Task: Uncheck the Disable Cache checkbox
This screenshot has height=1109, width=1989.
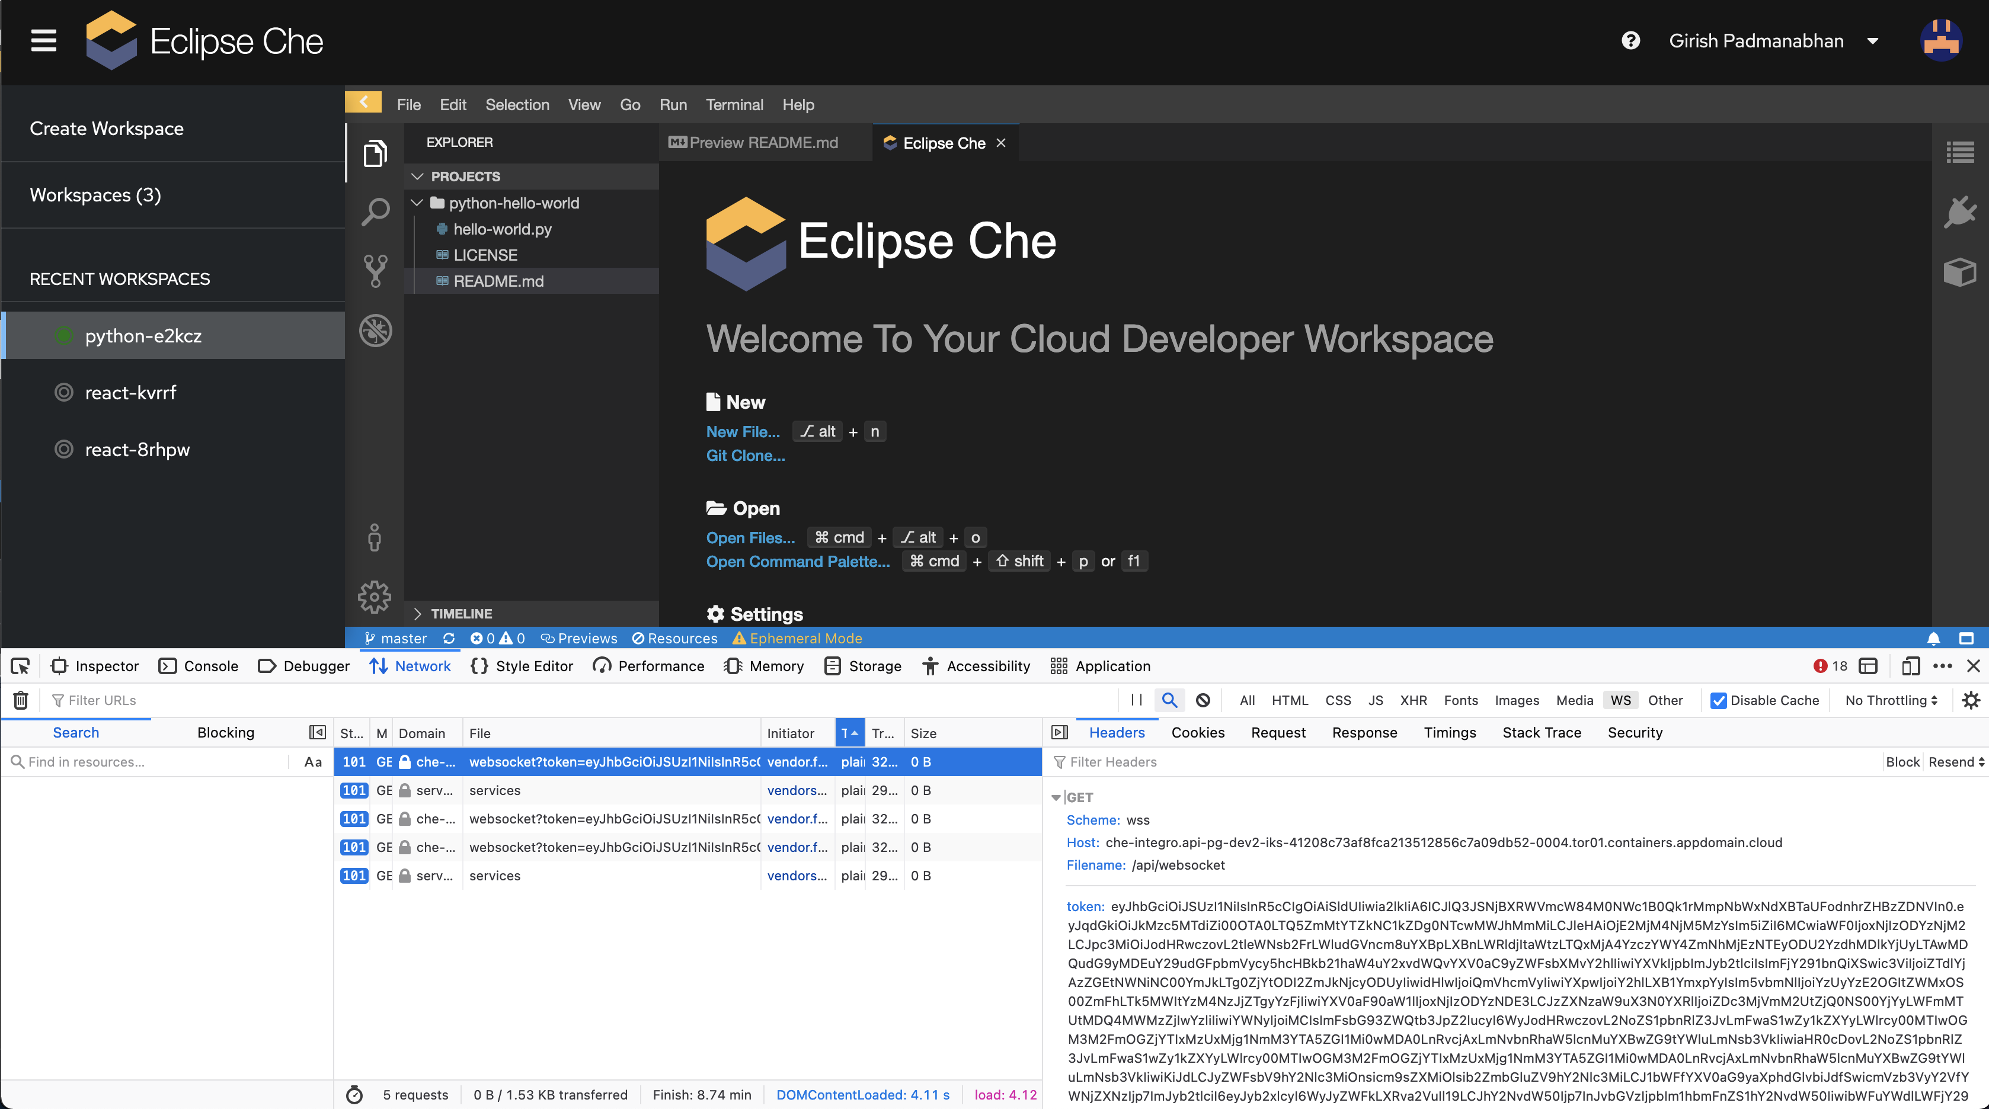Action: (x=1719, y=701)
